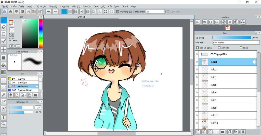Open the Help menu

[133, 6]
